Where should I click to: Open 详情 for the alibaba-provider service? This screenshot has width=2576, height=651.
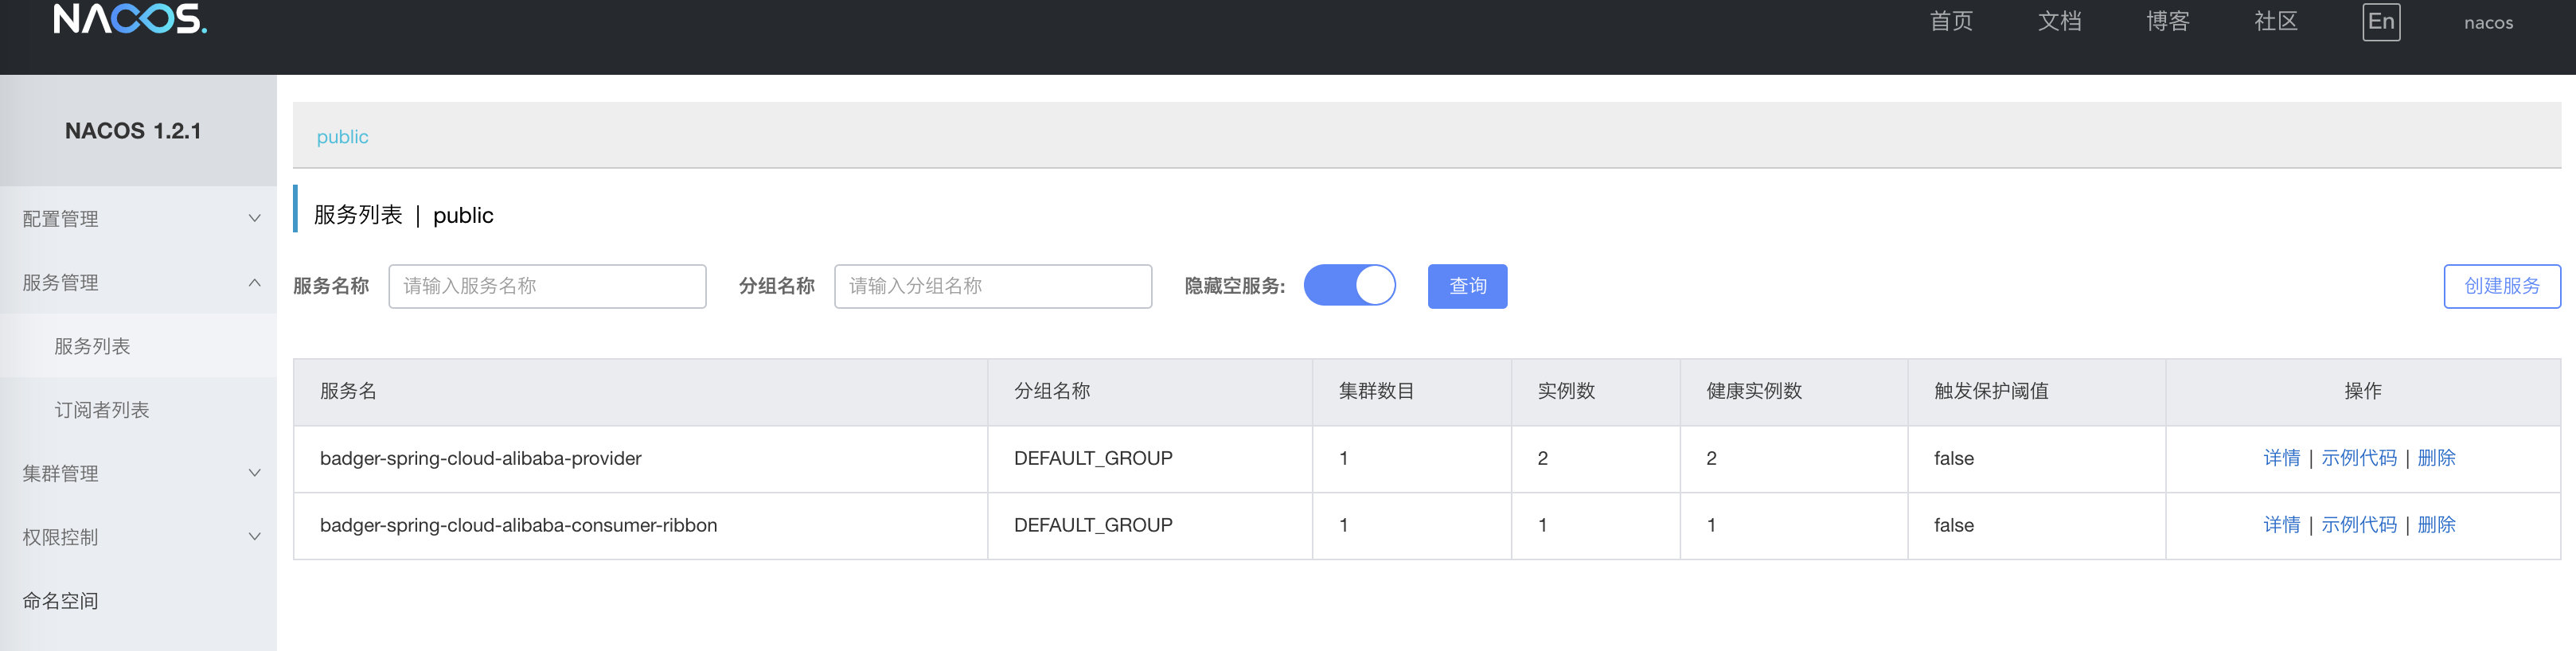tap(2281, 458)
